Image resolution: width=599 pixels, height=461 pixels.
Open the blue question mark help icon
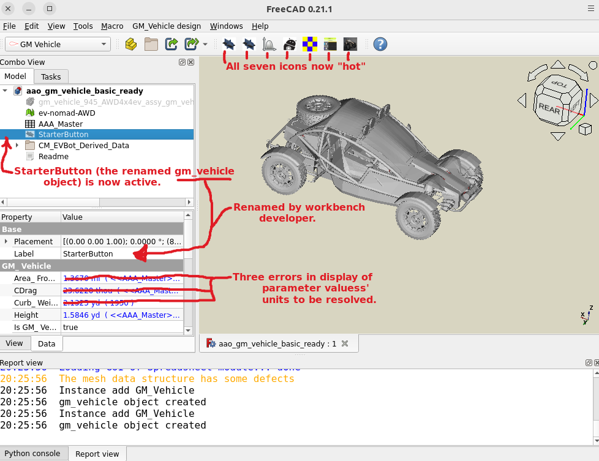[380, 44]
